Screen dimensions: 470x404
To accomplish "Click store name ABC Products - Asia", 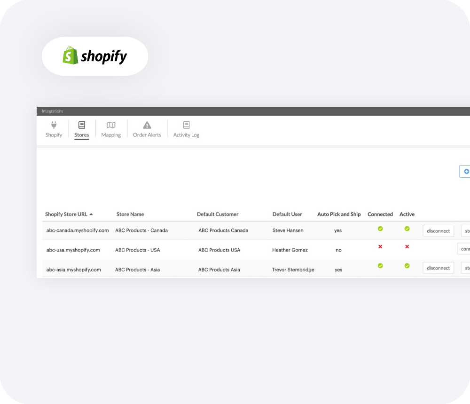I will [137, 269].
